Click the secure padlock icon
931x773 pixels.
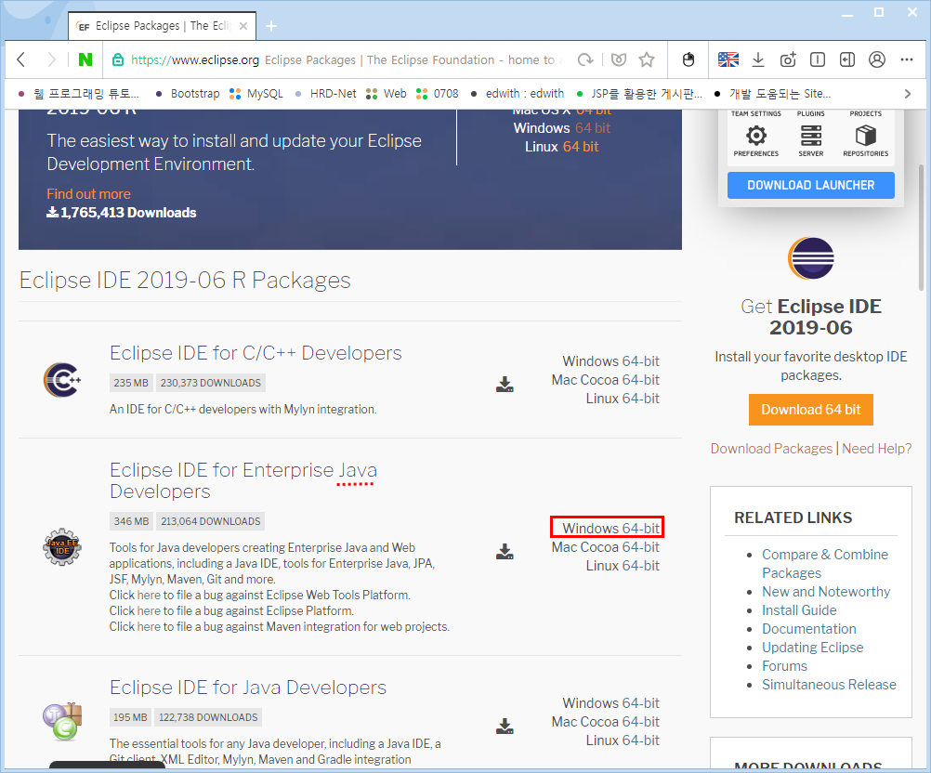coord(118,59)
